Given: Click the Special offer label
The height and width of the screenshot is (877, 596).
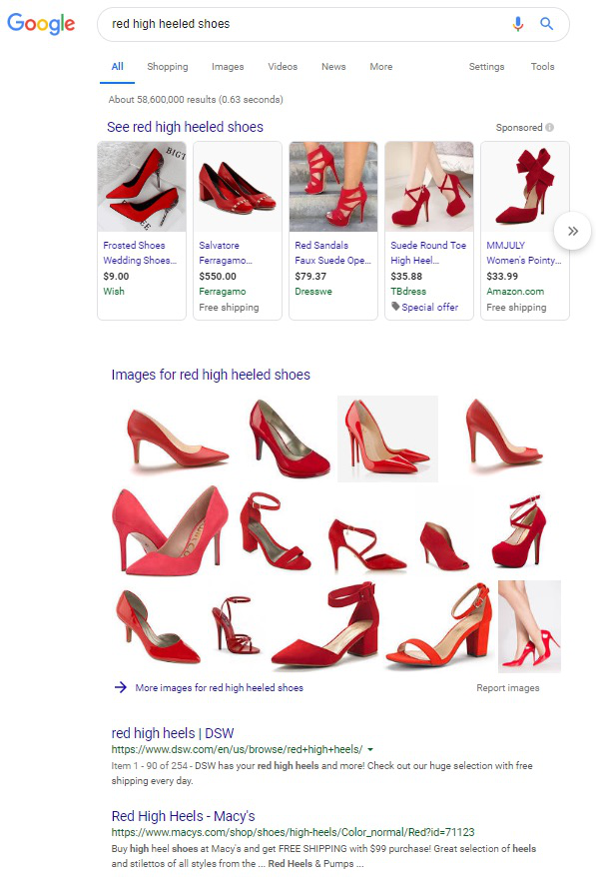Looking at the screenshot, I should [429, 307].
